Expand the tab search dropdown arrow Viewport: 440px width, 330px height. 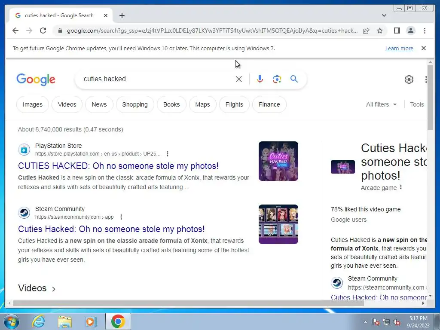(384, 15)
